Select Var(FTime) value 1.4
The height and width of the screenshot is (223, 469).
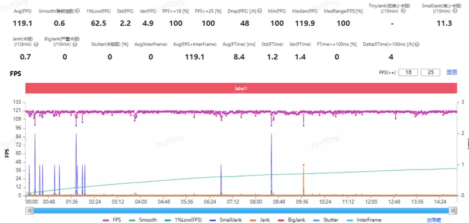point(300,57)
